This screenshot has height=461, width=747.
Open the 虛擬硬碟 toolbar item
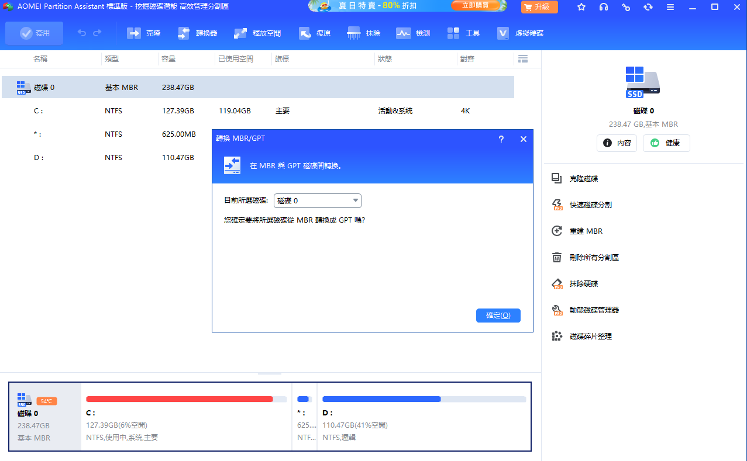click(520, 33)
